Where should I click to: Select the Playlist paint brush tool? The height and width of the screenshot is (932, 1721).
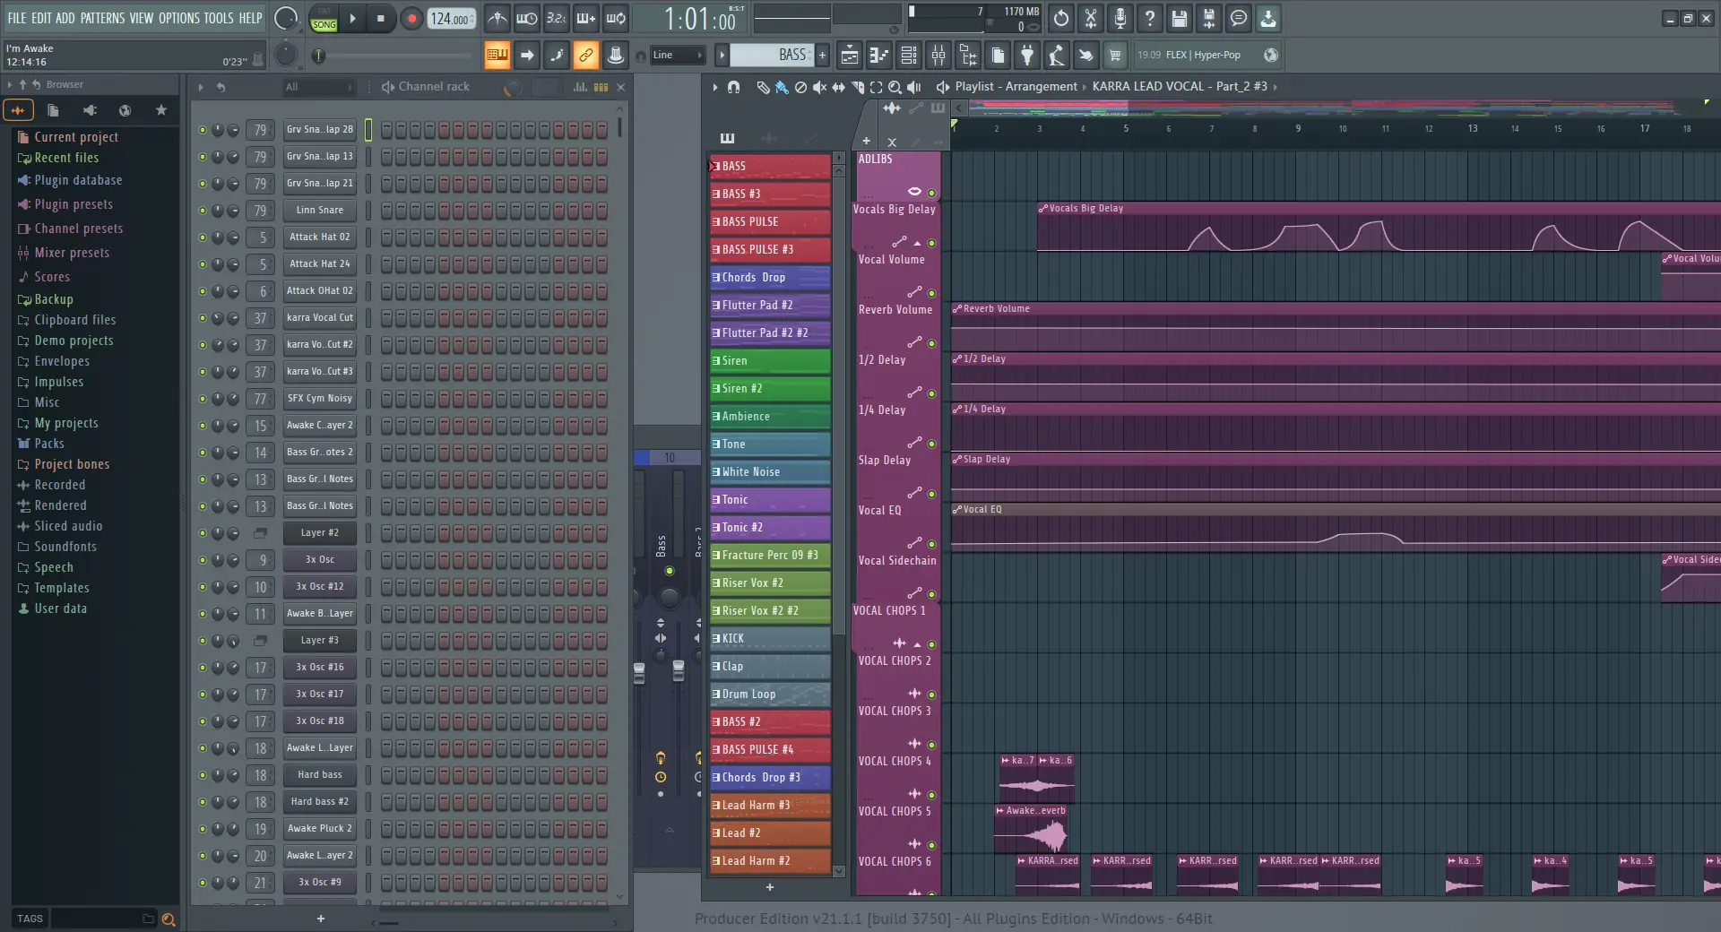(782, 87)
